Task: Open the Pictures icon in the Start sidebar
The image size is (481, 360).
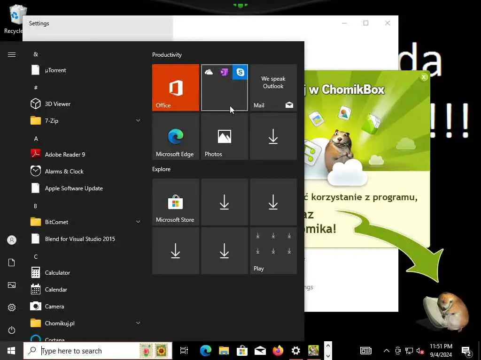Action: (12, 285)
